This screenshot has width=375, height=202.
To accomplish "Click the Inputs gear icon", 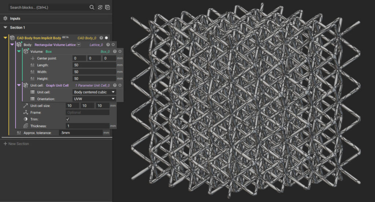I will pos(5,18).
